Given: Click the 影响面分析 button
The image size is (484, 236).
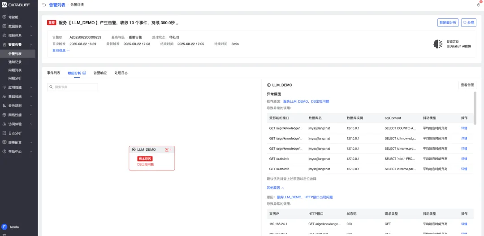Looking at the screenshot, I should (x=448, y=22).
